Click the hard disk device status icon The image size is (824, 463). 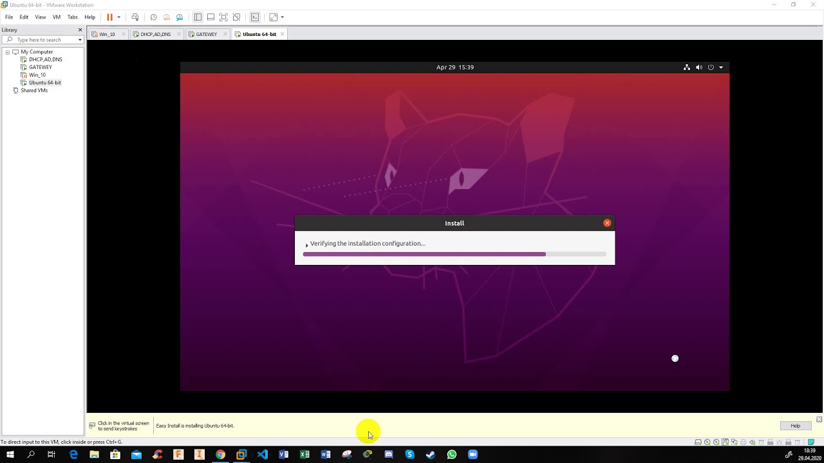tap(698, 442)
